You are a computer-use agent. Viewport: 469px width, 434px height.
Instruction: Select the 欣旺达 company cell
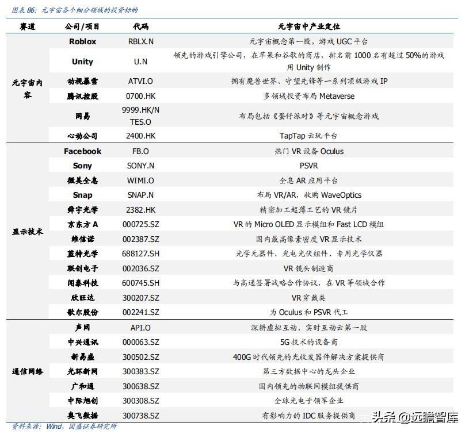[x=82, y=298]
